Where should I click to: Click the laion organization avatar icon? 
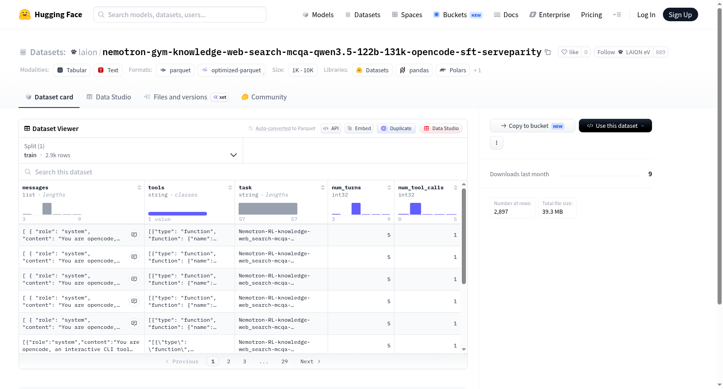pyautogui.click(x=74, y=52)
